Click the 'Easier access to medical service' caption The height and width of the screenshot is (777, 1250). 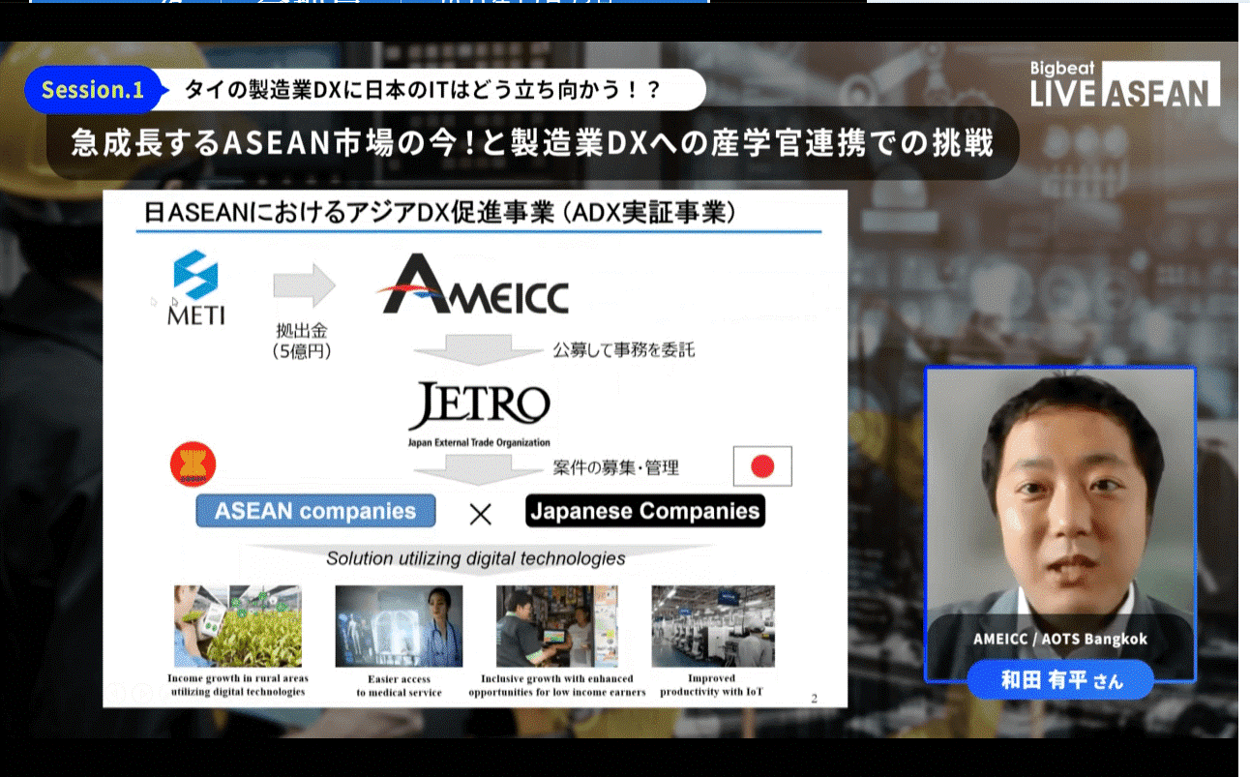pyautogui.click(x=399, y=685)
